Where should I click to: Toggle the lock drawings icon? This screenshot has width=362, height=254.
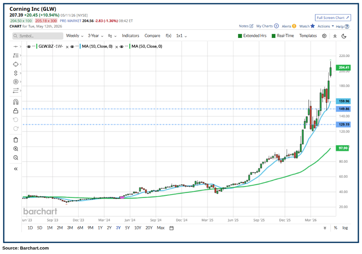16,111
